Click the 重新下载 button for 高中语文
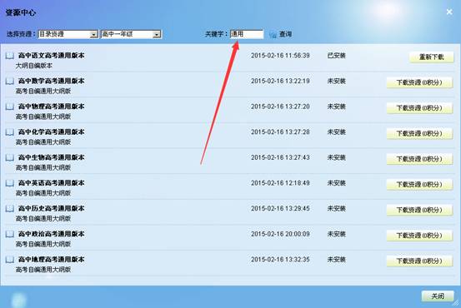The image size is (461, 308). pyautogui.click(x=431, y=57)
